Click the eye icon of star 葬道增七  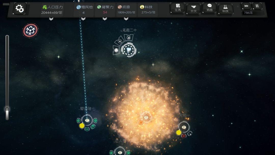(x=87, y=120)
